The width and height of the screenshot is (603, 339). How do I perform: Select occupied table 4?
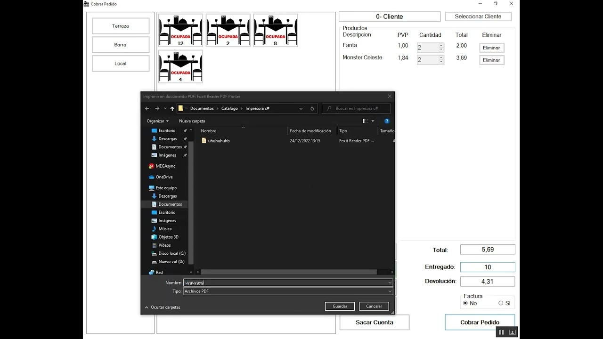pyautogui.click(x=180, y=66)
